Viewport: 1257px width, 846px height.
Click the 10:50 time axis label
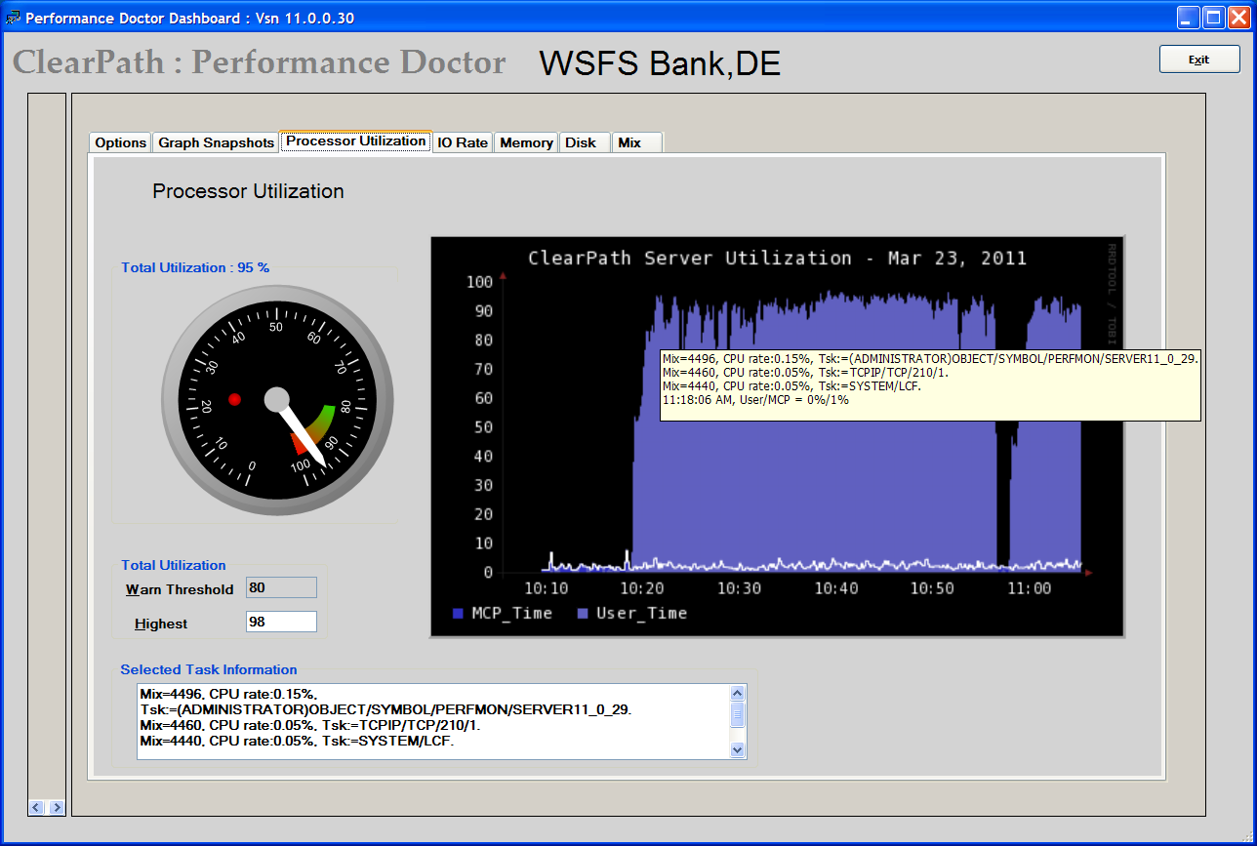[x=932, y=588]
